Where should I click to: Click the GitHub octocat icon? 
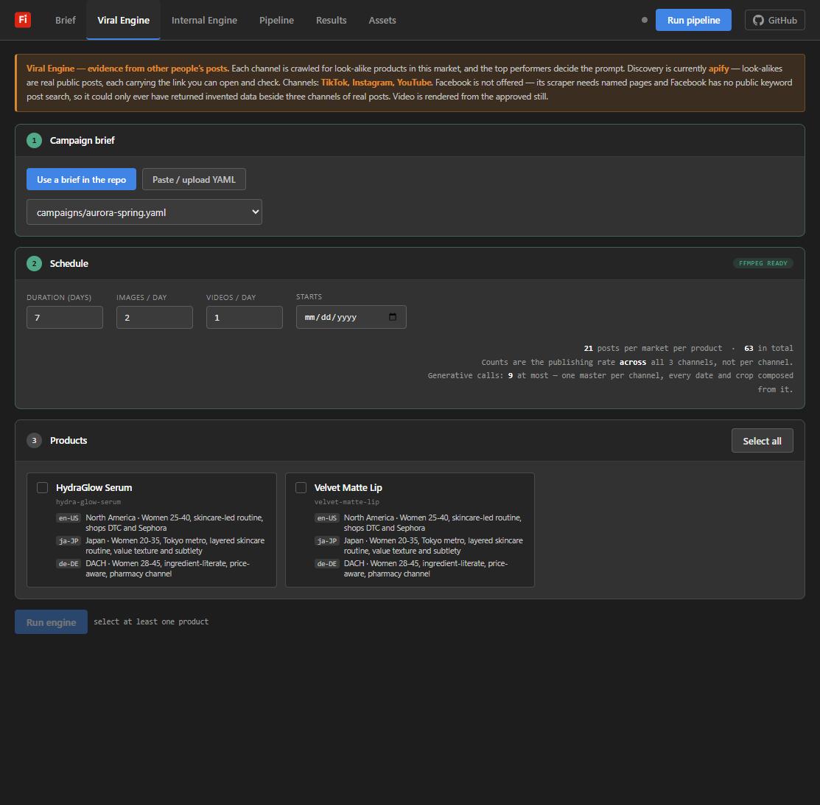758,21
